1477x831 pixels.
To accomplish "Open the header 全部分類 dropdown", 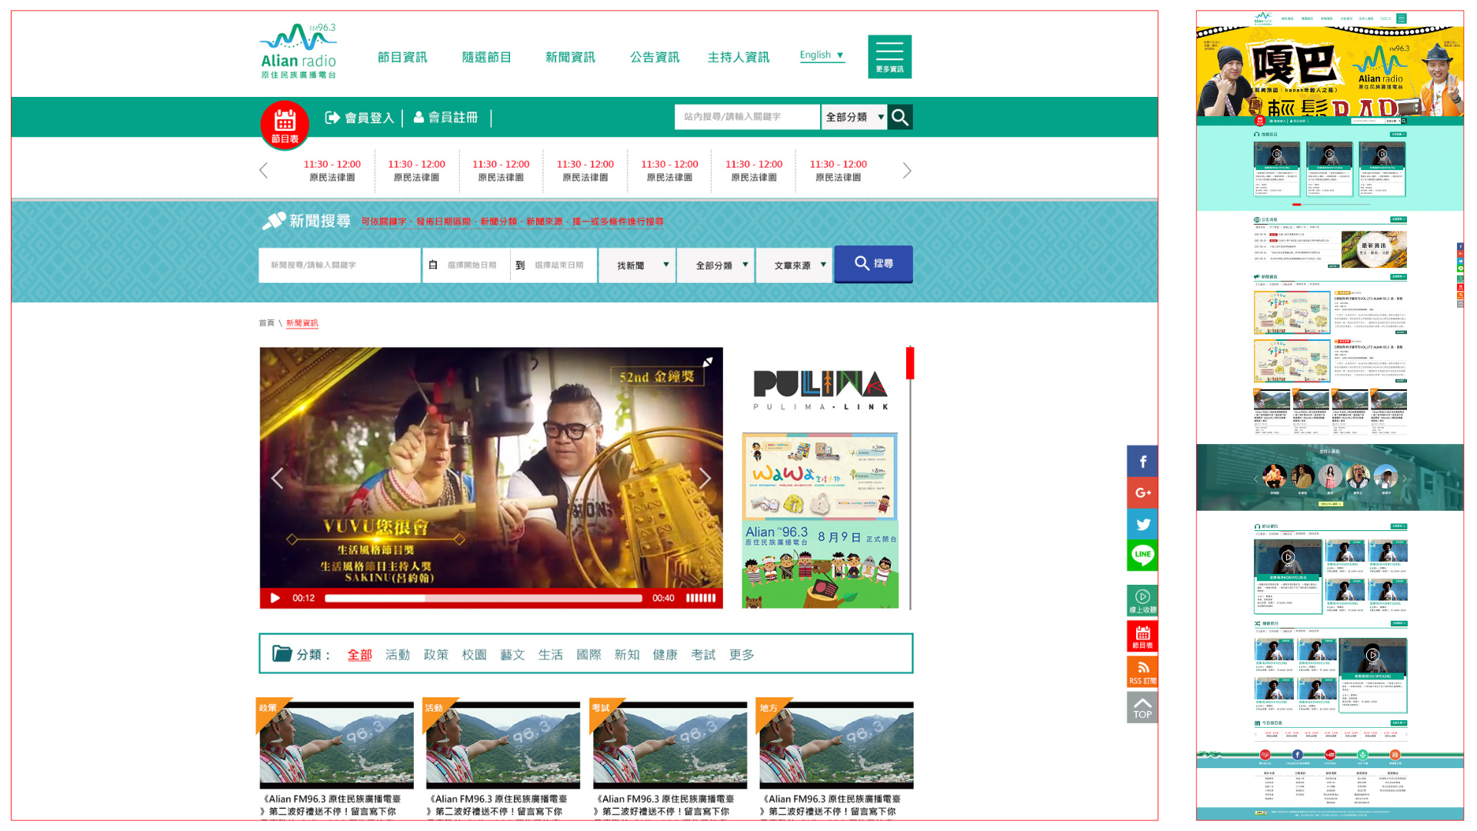I will [x=854, y=117].
